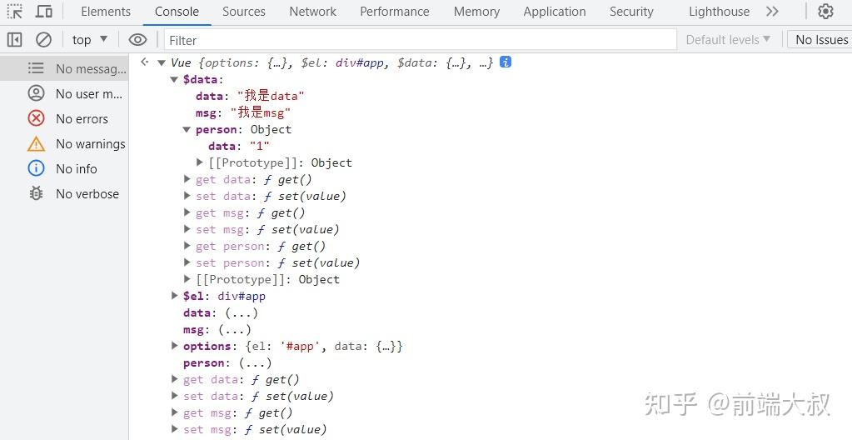
Task: Collapse the person Object node
Action: coord(187,129)
